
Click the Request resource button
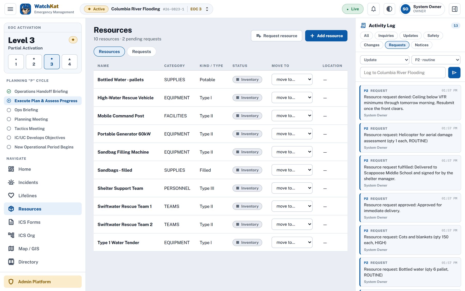[276, 36]
